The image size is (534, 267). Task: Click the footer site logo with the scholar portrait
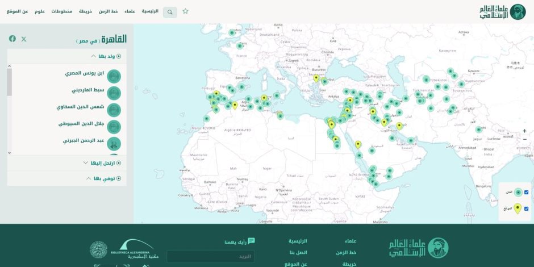(x=419, y=248)
